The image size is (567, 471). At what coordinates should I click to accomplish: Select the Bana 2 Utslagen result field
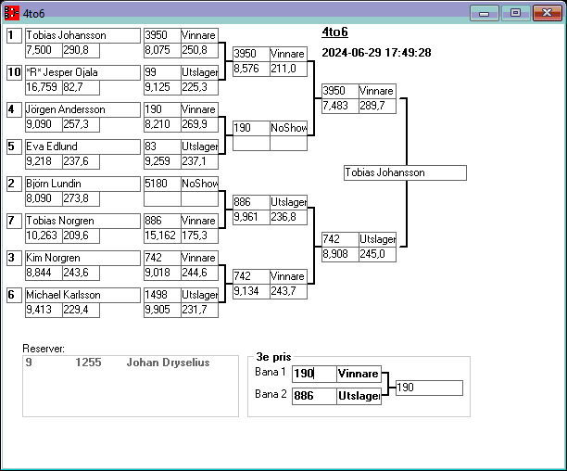click(x=358, y=396)
